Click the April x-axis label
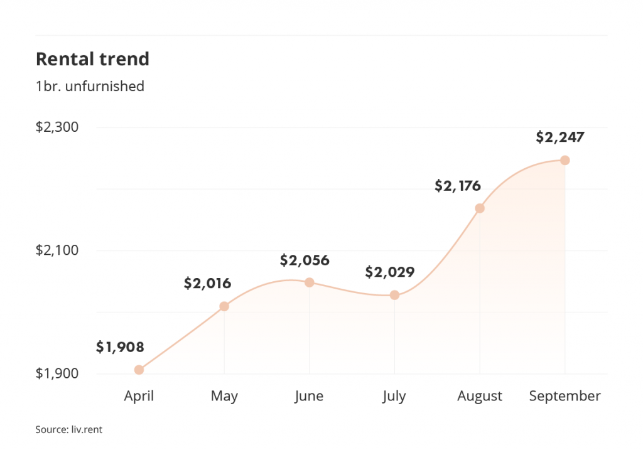643x450 pixels. [x=139, y=396]
